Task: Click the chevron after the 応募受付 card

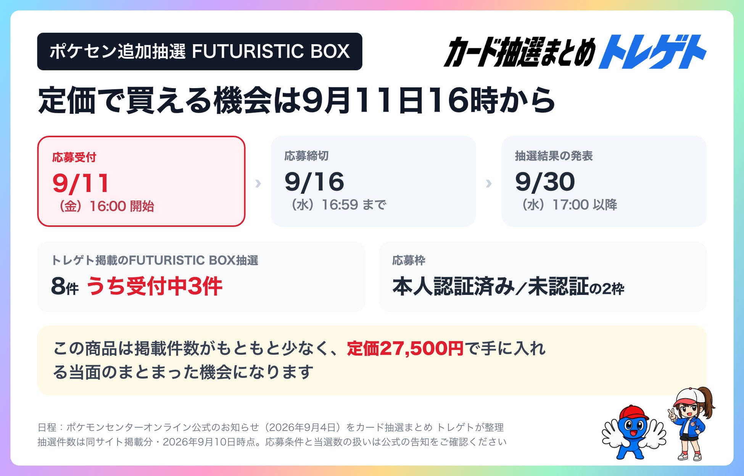Action: (x=258, y=183)
